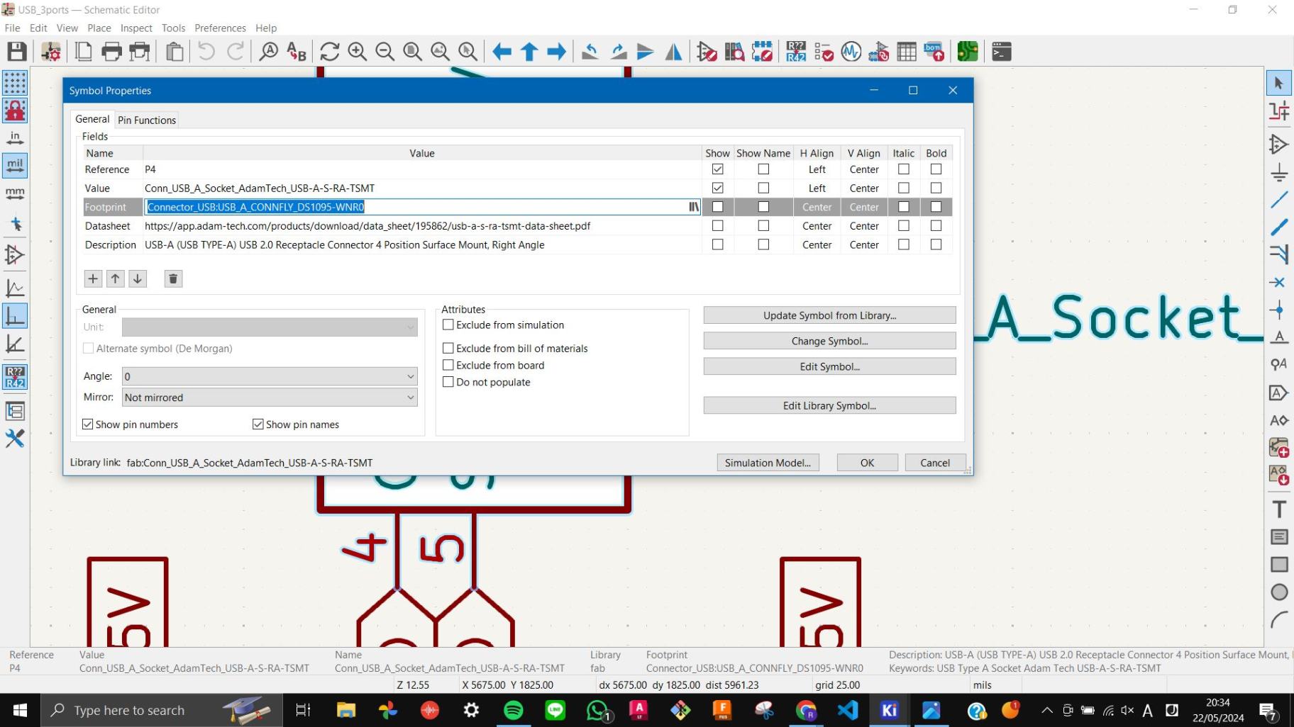Open Bulk Edit Fields table icon
Viewport: 1294px width, 727px height.
coord(907,52)
